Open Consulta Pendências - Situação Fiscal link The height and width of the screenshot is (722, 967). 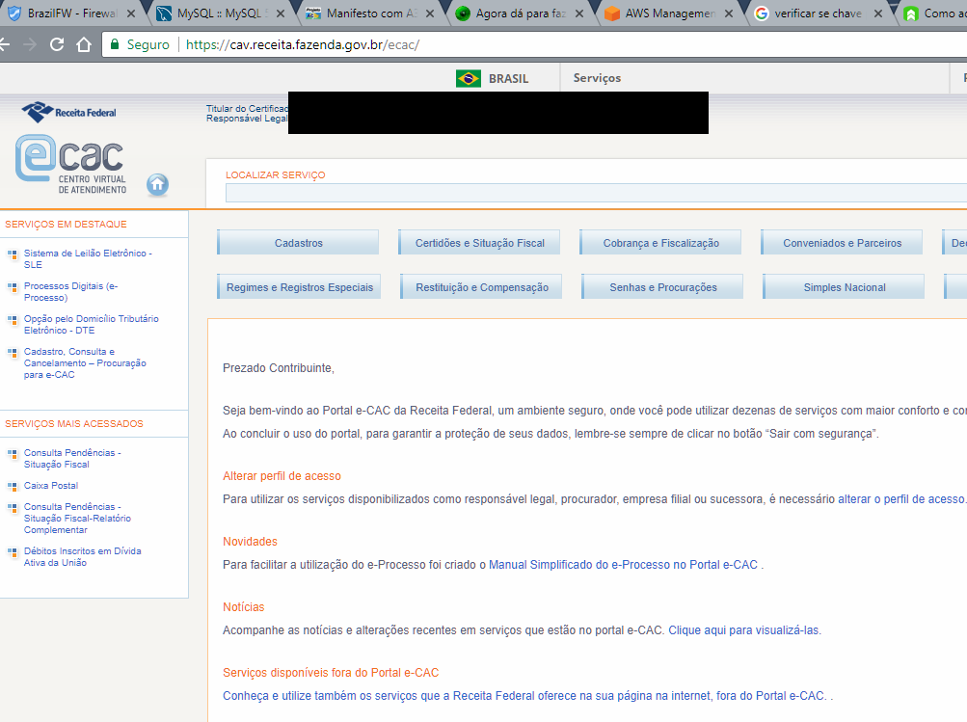click(x=72, y=458)
